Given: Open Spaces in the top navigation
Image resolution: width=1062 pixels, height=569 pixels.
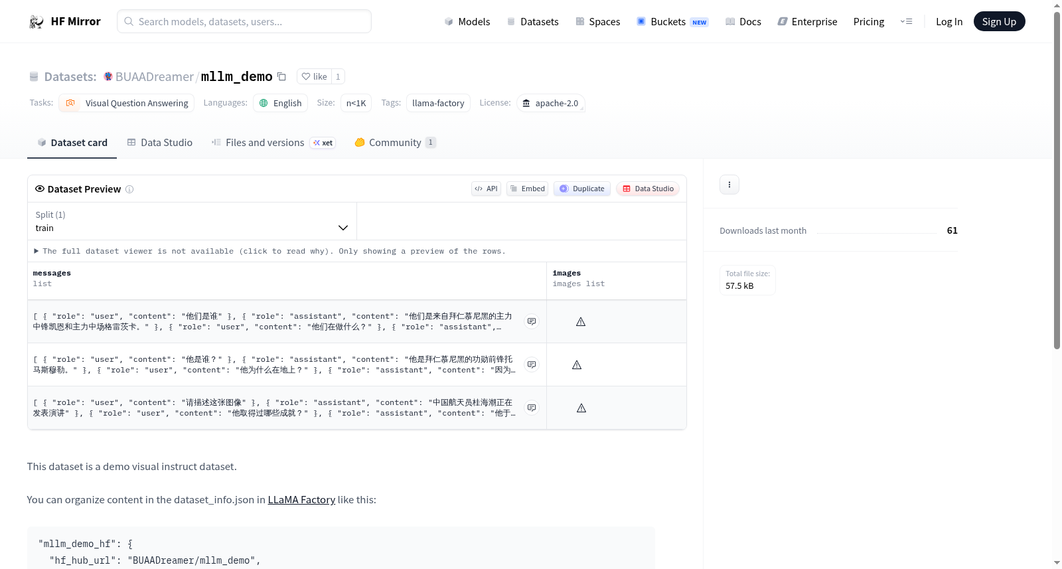Looking at the screenshot, I should click(598, 22).
